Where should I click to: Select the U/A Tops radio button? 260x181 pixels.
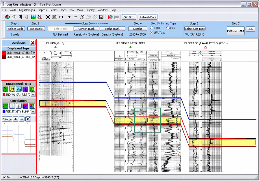pyautogui.click(x=152, y=33)
